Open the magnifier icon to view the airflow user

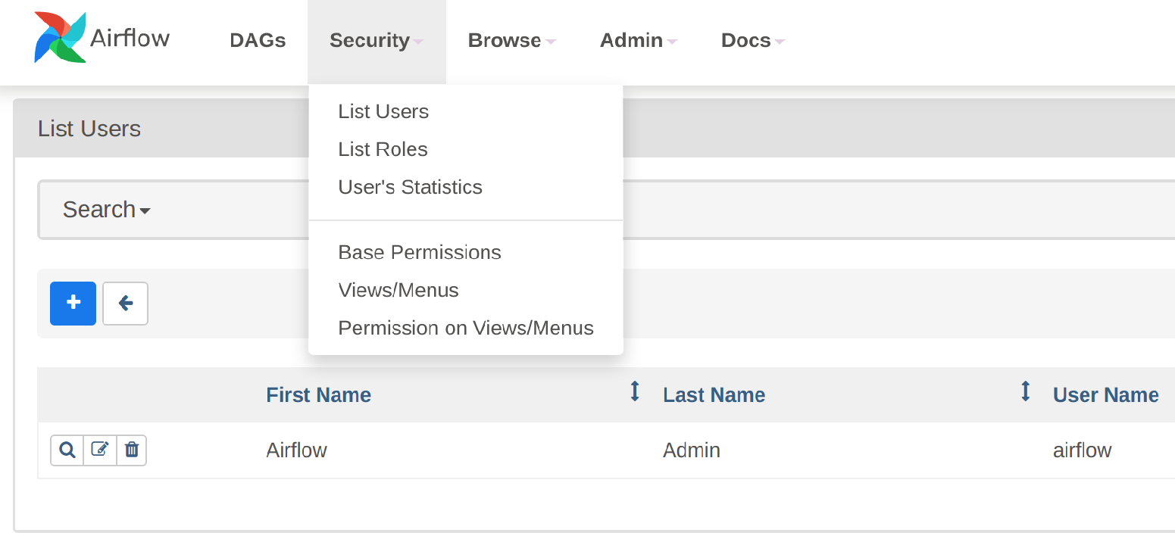pos(66,450)
